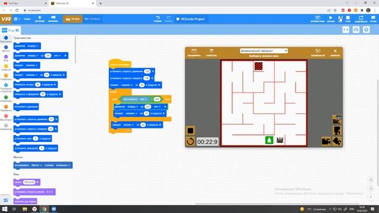Click the stop driving block in palette

point(26,106)
